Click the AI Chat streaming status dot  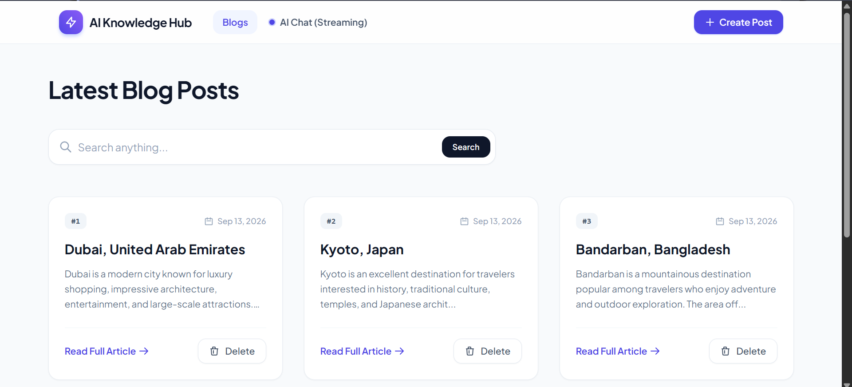[x=272, y=22]
